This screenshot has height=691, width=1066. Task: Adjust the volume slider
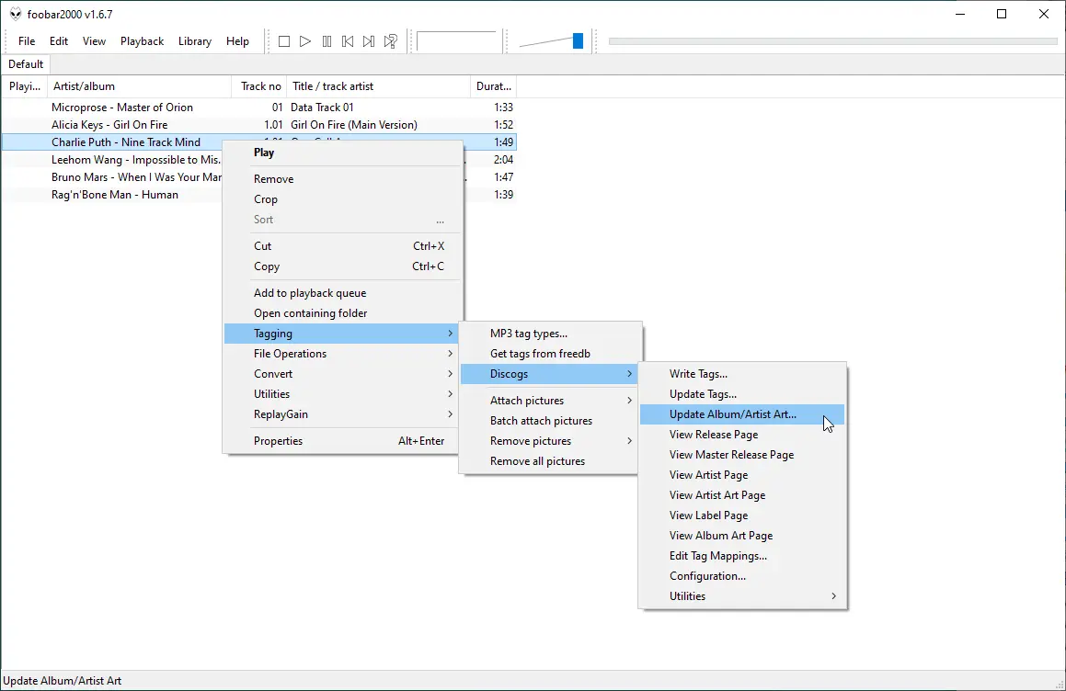tap(578, 40)
